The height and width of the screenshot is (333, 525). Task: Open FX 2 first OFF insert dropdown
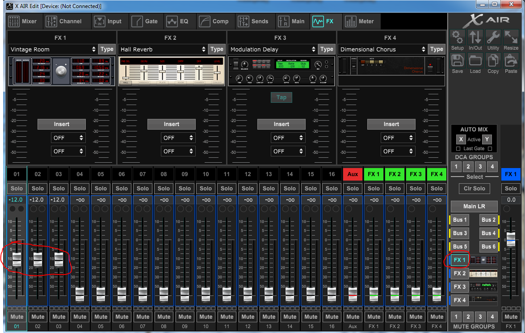178,138
